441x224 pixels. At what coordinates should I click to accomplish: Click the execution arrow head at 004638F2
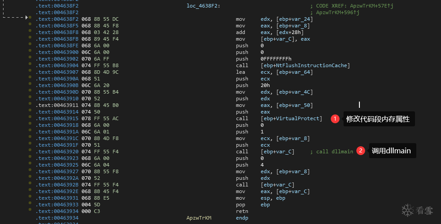click(26, 18)
